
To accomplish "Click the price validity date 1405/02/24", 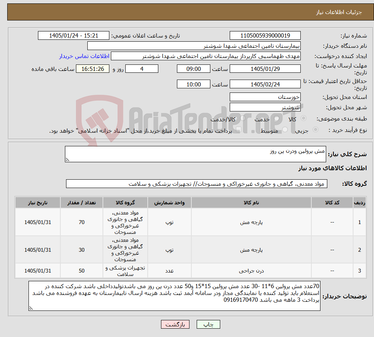I will [x=265, y=84].
